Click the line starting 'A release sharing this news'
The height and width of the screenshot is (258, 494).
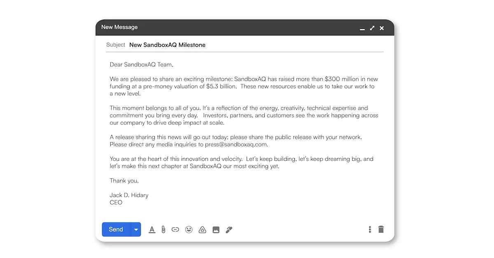(236, 137)
